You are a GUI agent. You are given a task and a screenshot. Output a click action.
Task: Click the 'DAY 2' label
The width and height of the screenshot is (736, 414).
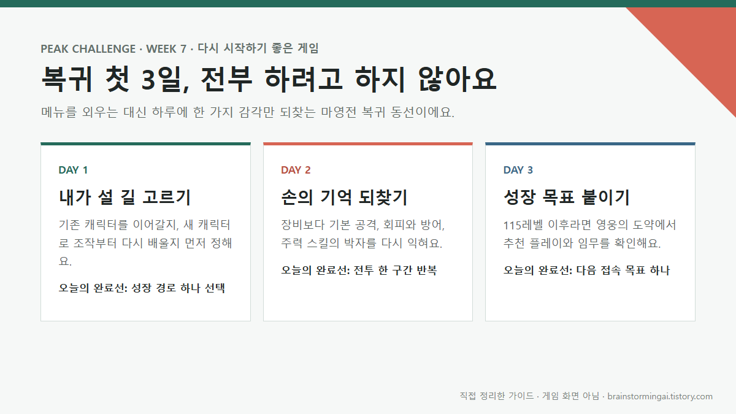296,170
